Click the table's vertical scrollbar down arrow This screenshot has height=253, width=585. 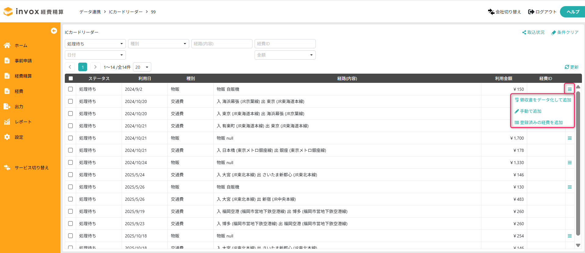[578, 245]
